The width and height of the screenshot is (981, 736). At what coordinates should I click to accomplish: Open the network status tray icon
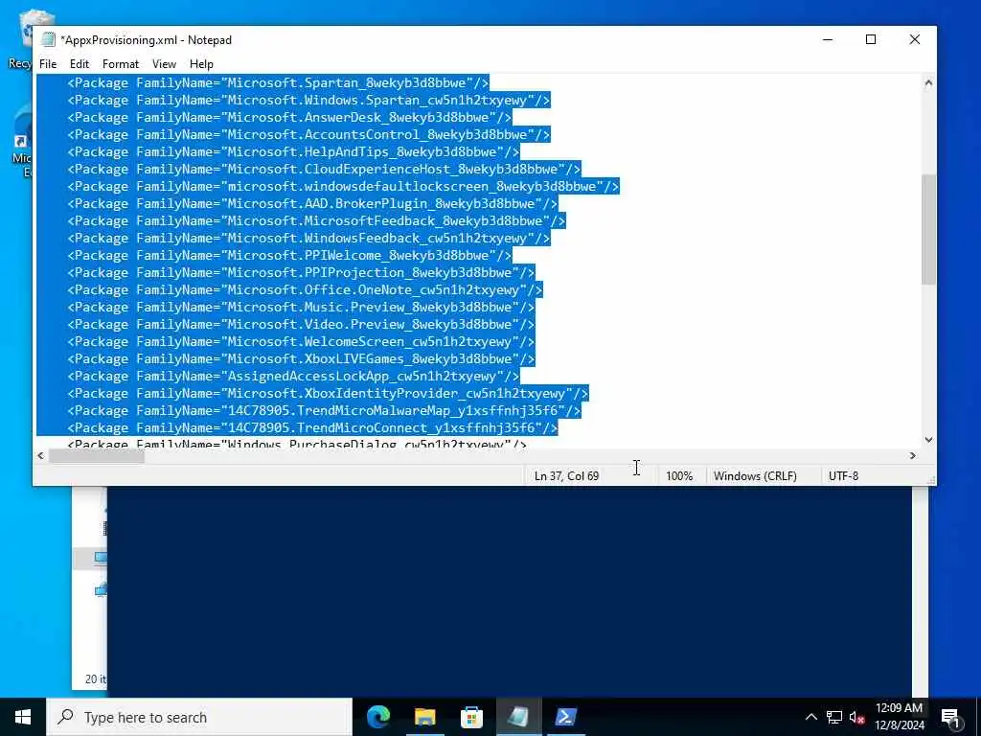(x=834, y=717)
